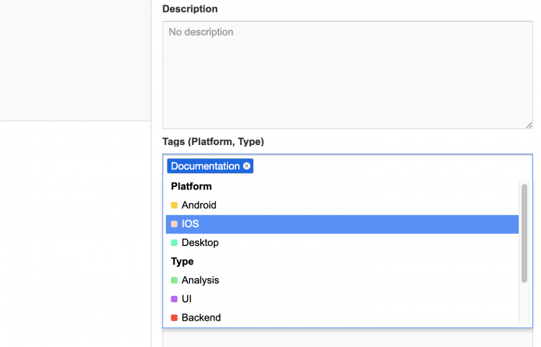The image size is (541, 347).
Task: Click the Documentation tag chip
Action: (205, 167)
